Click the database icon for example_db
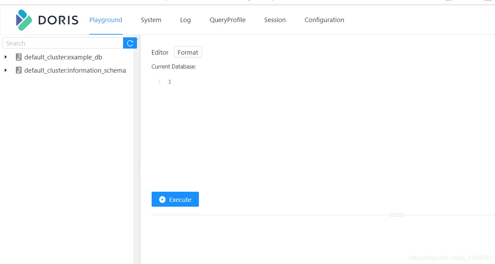495x264 pixels. [x=18, y=57]
